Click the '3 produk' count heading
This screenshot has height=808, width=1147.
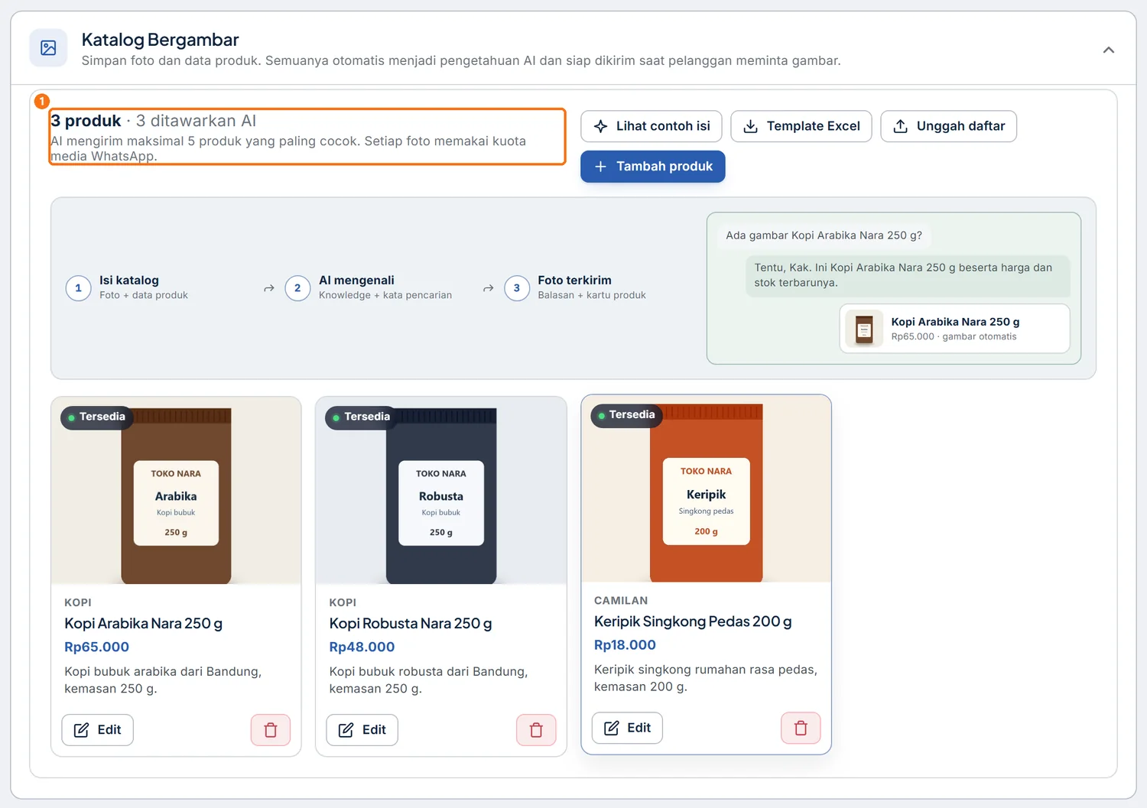tap(86, 121)
